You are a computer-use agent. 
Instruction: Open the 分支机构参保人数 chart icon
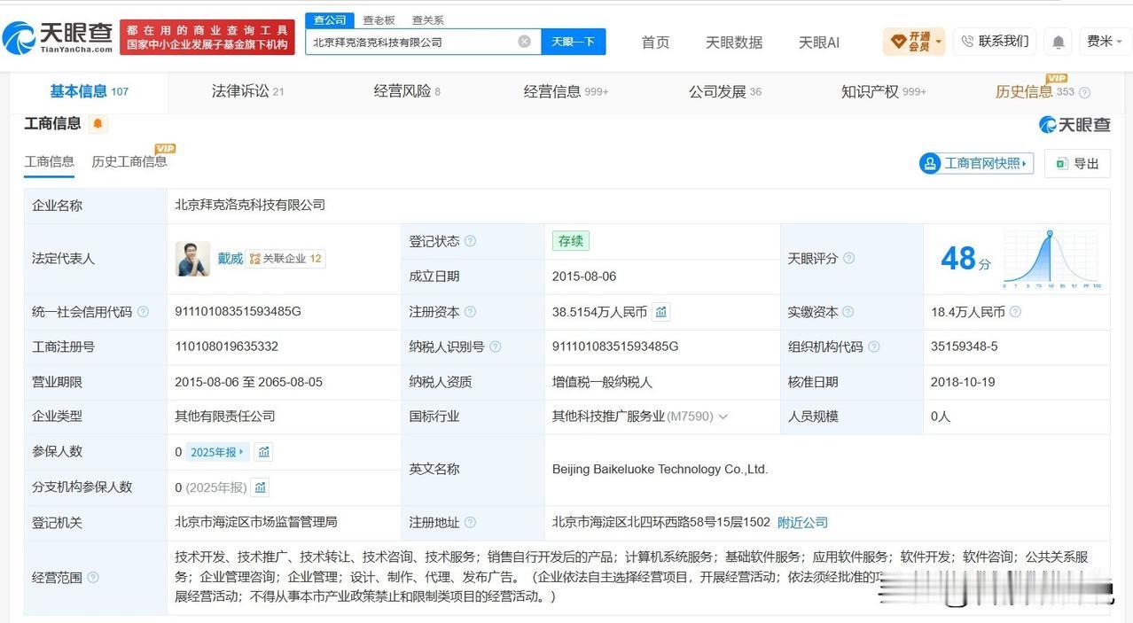[x=260, y=487]
